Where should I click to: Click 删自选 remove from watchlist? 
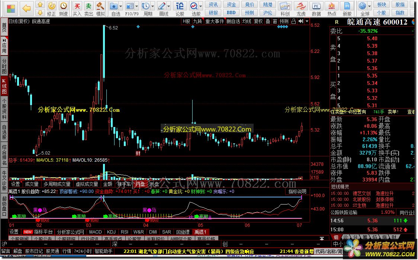(x=233, y=21)
